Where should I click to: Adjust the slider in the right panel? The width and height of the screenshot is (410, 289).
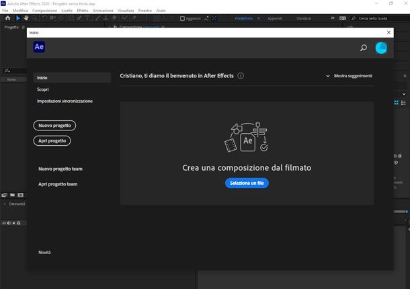(401, 211)
